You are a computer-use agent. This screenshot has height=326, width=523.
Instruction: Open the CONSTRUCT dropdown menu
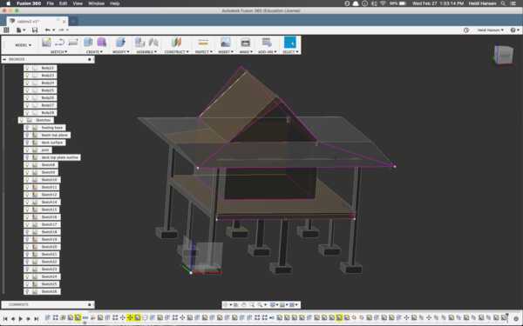click(176, 52)
